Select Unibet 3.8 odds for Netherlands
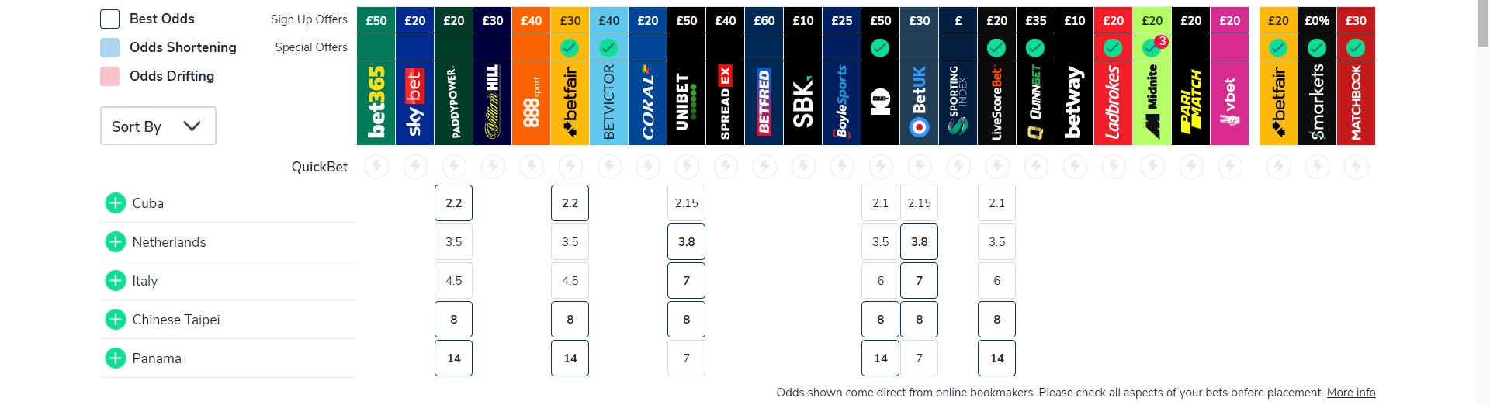This screenshot has height=405, width=1490. click(687, 242)
